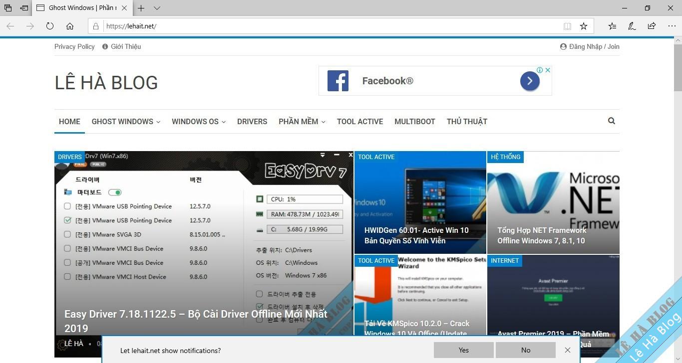
Task: Click the LÊ HÀ BLOG title
Action: pos(106,83)
